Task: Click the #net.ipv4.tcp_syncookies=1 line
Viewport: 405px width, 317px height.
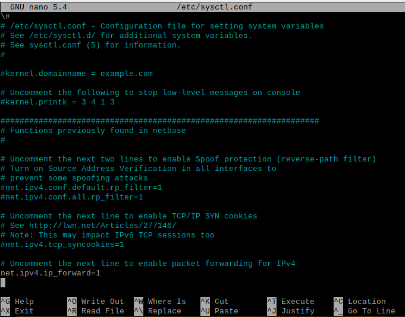Action: click(62, 245)
